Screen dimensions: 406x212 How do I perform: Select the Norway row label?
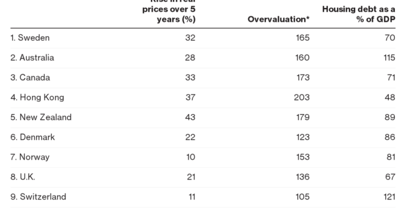point(30,157)
